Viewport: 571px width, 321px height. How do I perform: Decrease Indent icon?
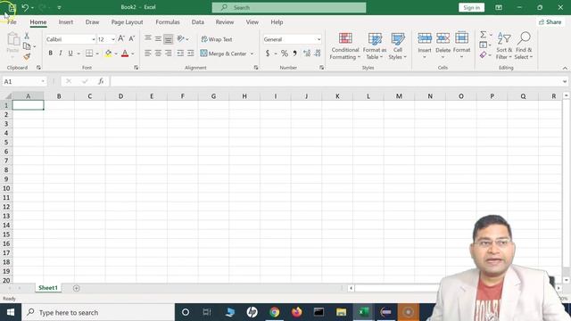[180, 53]
